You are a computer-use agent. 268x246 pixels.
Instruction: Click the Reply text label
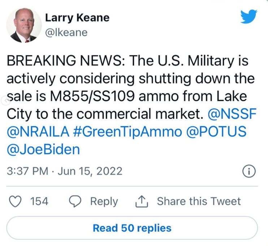click(x=104, y=201)
